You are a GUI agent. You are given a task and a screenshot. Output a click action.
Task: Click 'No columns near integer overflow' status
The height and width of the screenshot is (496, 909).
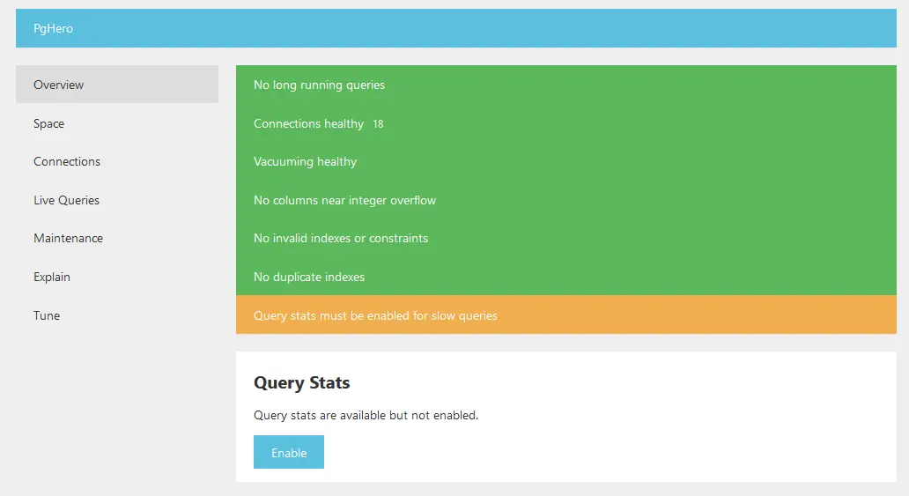coord(345,200)
